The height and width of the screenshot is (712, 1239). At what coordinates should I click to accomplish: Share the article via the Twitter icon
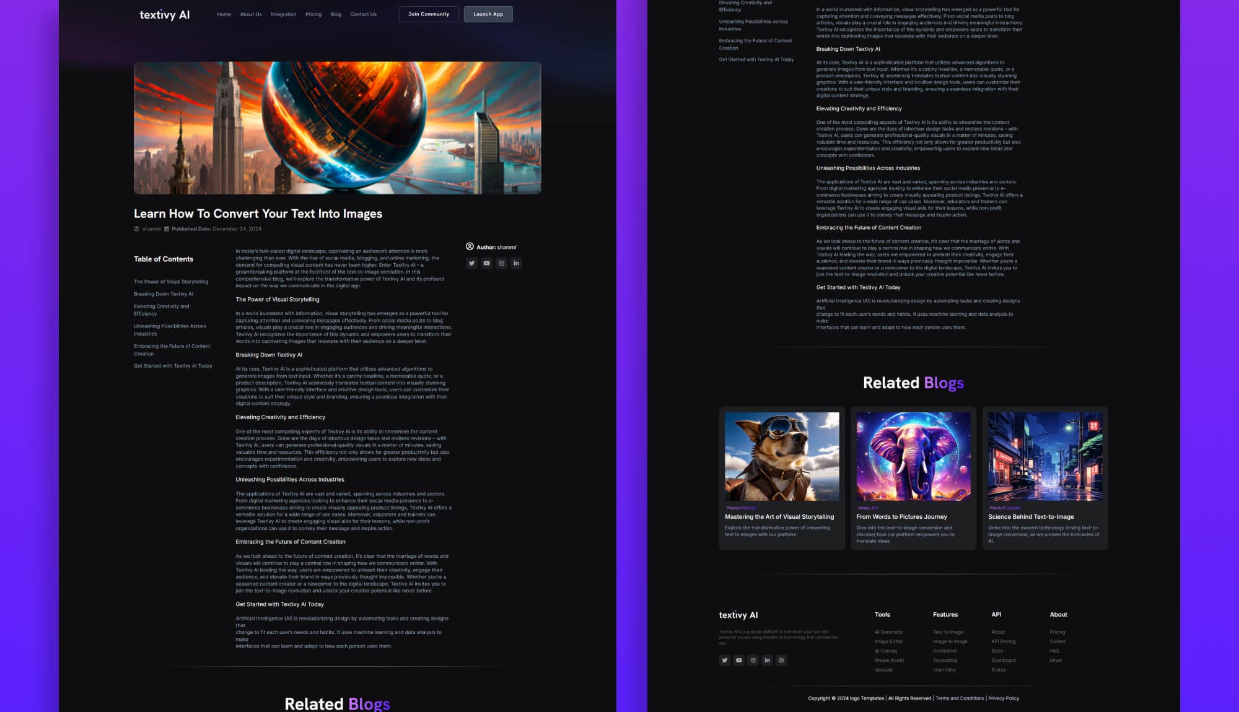tap(471, 263)
